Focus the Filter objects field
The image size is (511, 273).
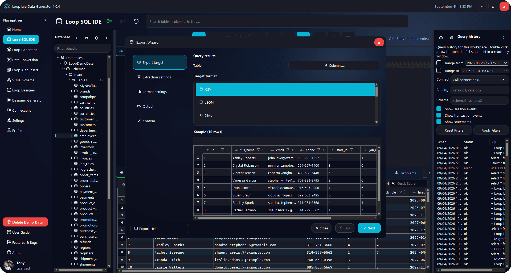coord(83,48)
